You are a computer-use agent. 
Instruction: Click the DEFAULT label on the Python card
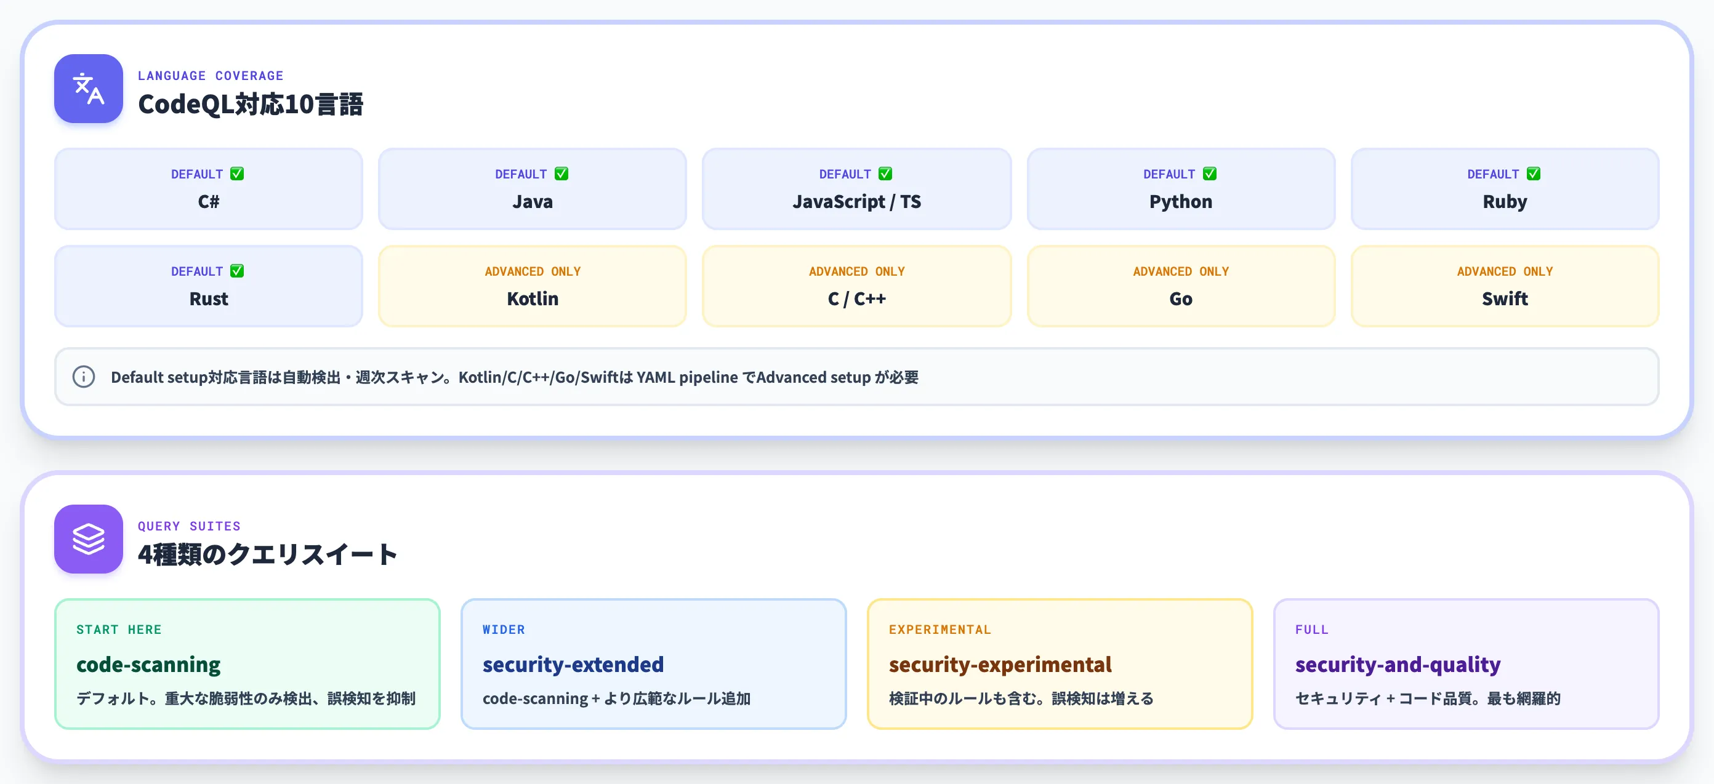[x=1169, y=174]
